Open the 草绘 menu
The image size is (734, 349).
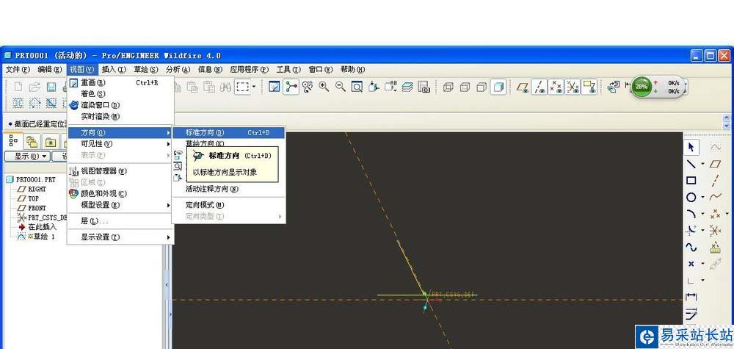pyautogui.click(x=146, y=69)
